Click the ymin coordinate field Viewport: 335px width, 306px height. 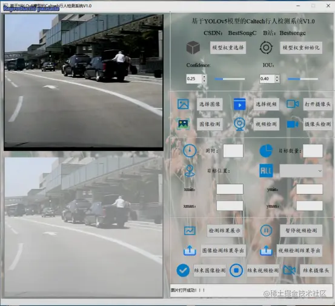click(x=310, y=189)
